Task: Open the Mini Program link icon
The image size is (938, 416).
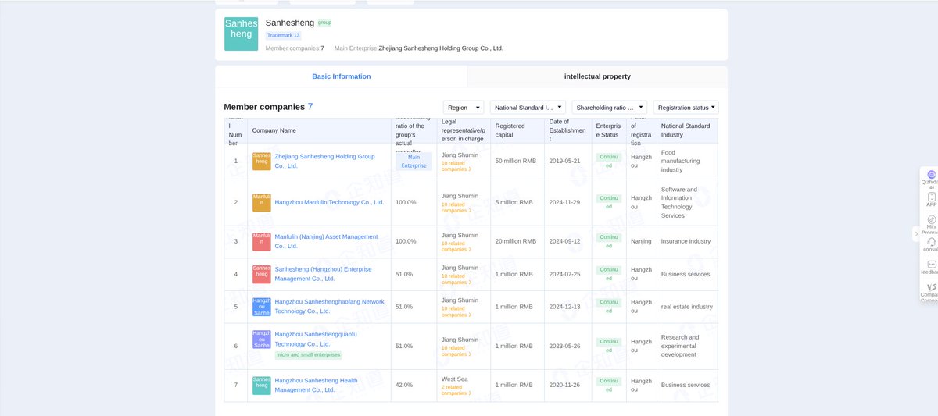Action: point(931,219)
